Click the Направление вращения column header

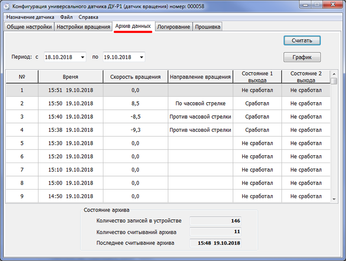pos(200,77)
